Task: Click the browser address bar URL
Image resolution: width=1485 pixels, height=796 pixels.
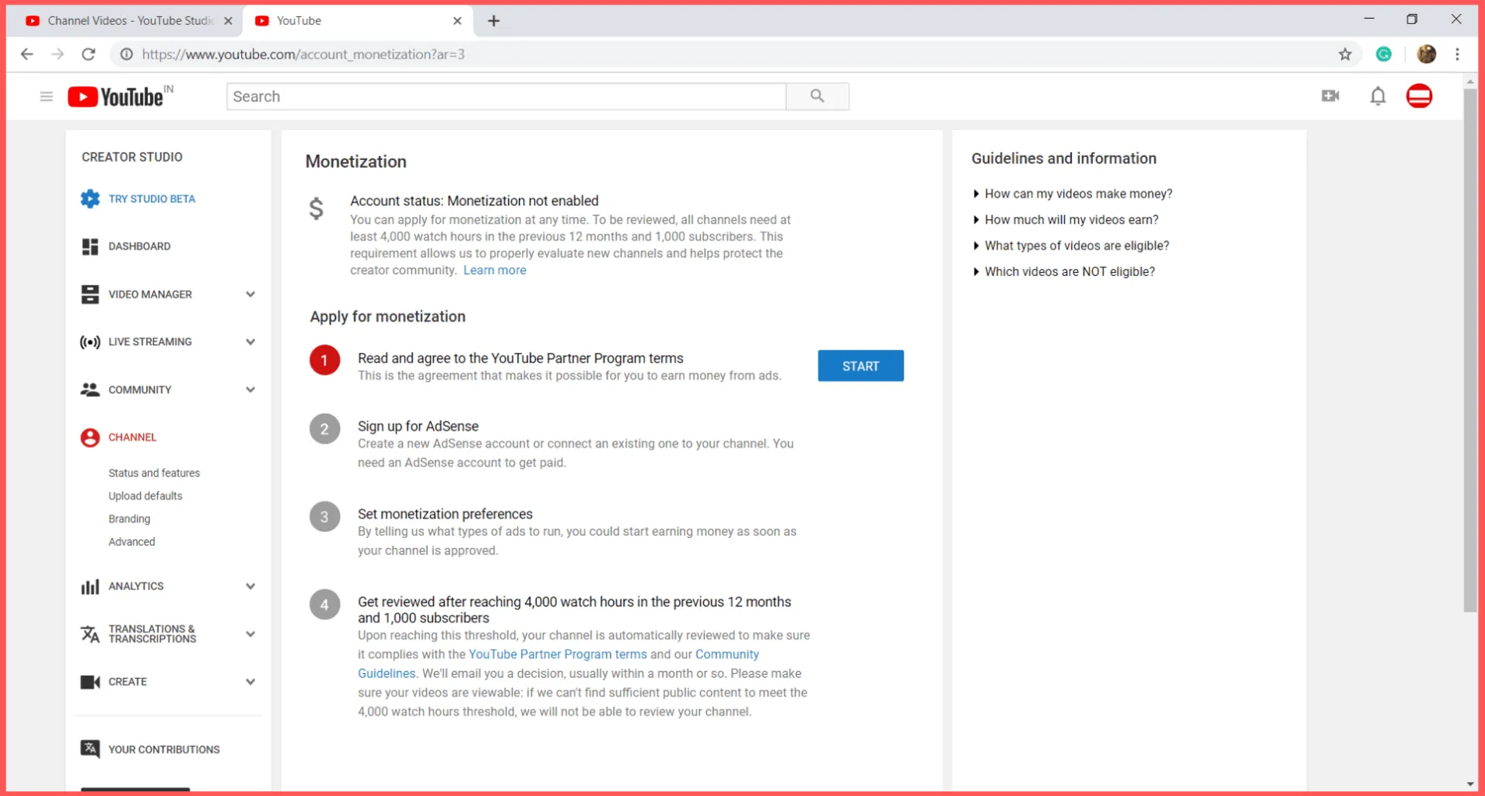Action: pos(303,54)
